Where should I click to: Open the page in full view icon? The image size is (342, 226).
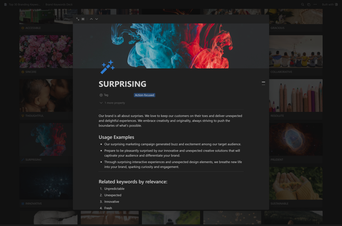pos(78,19)
